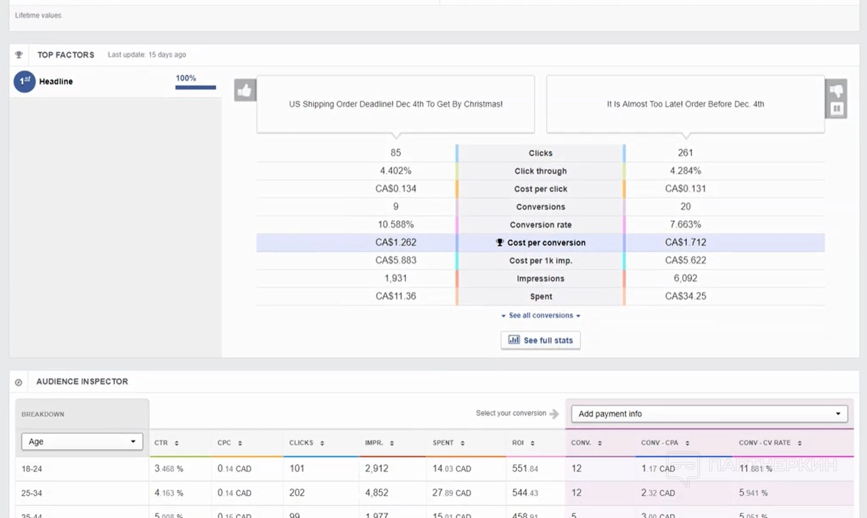Pause the second headline variant

pos(836,109)
